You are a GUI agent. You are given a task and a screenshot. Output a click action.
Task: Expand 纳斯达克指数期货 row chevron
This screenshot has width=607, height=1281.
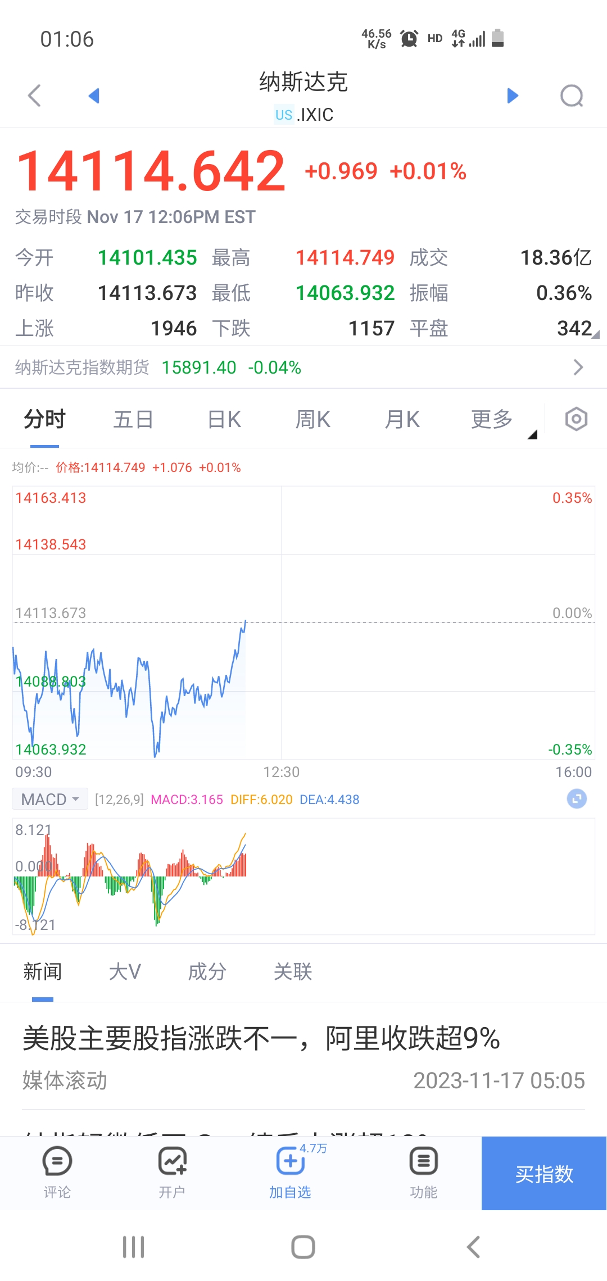578,367
